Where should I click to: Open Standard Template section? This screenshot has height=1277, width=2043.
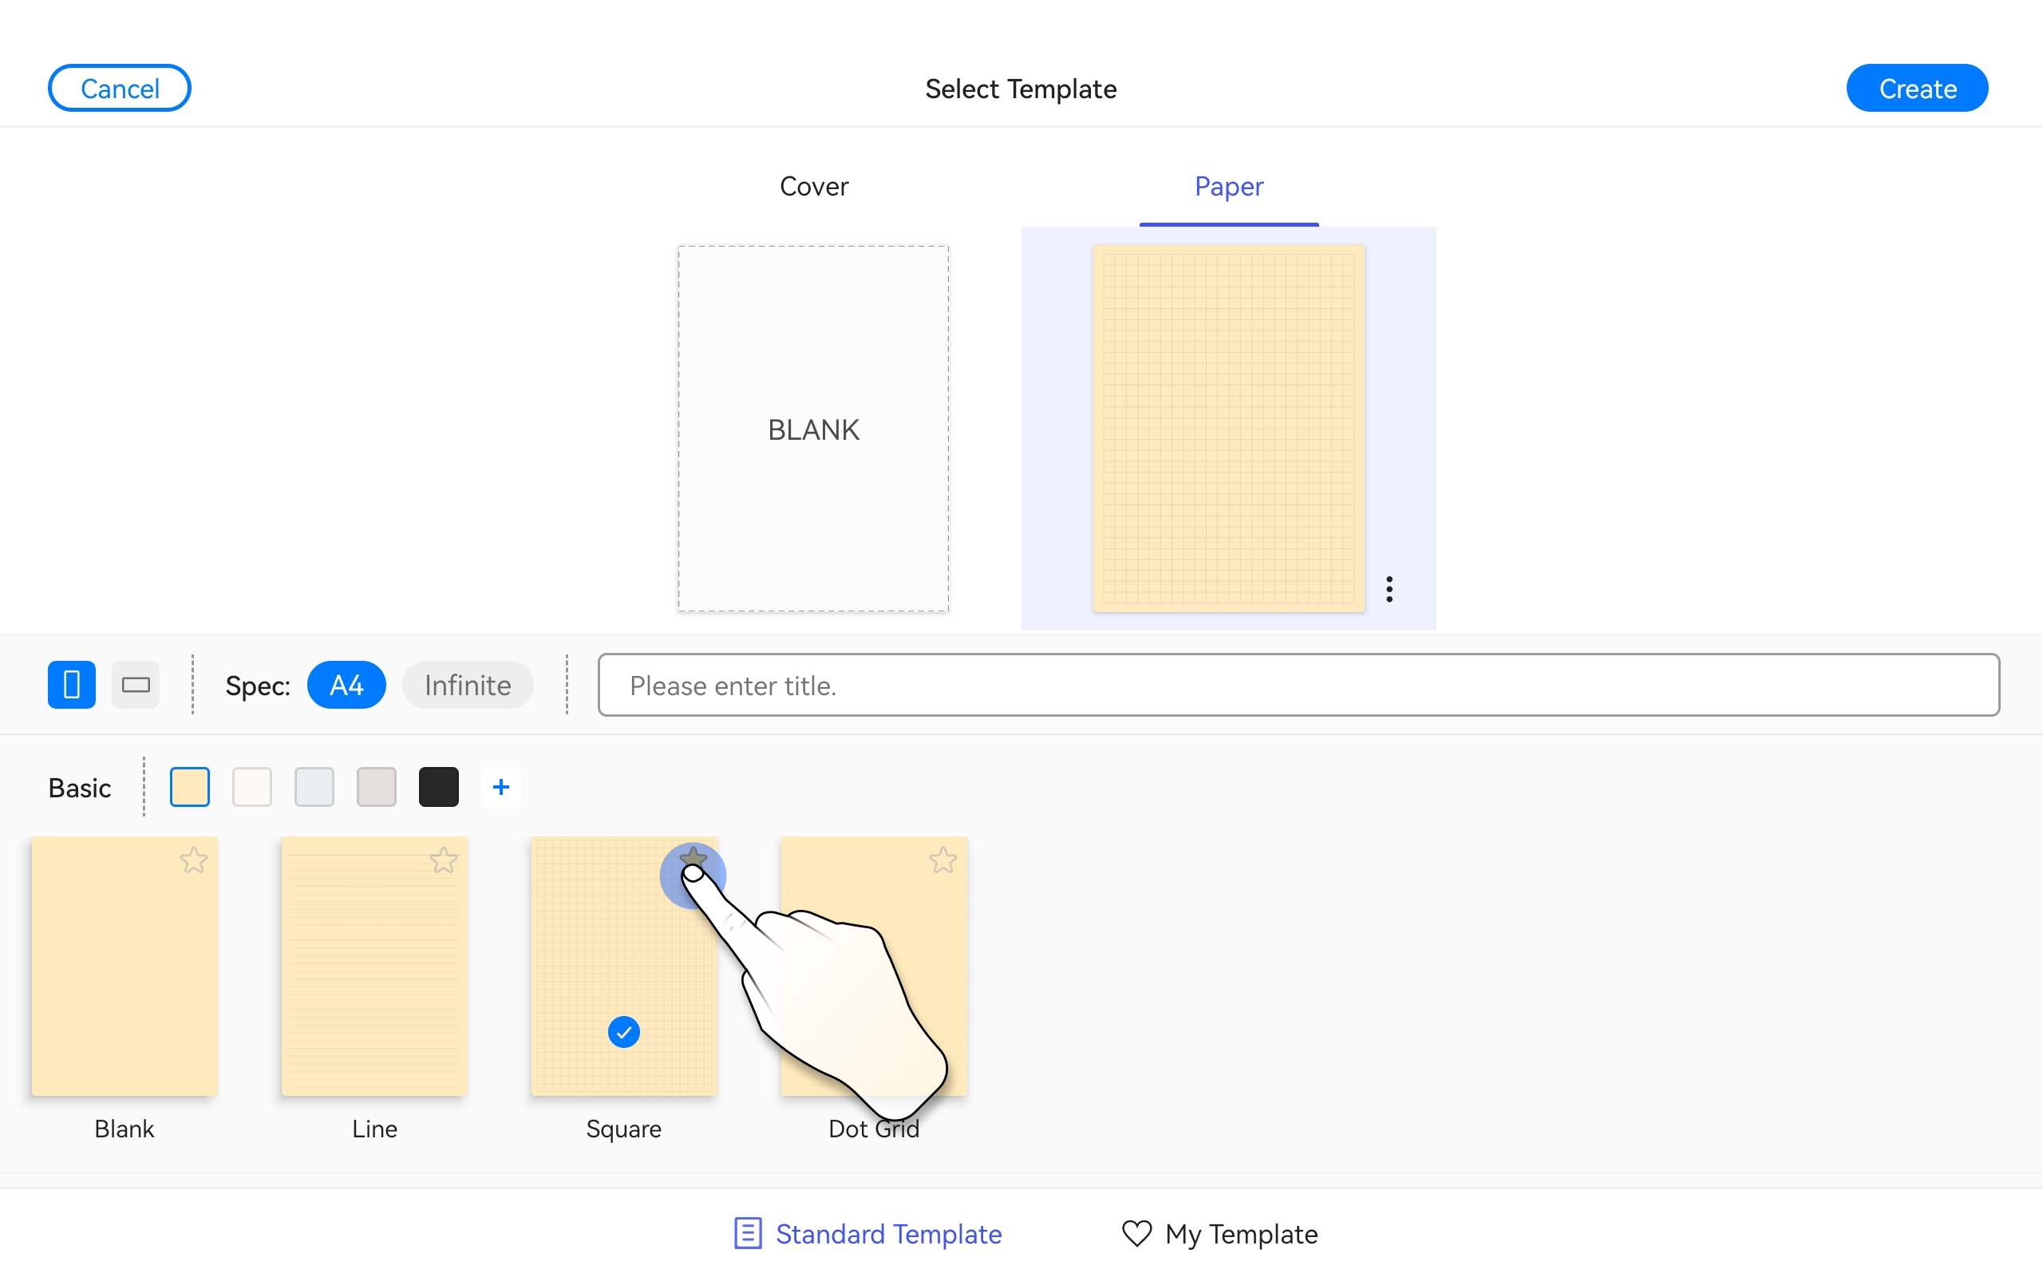867,1233
